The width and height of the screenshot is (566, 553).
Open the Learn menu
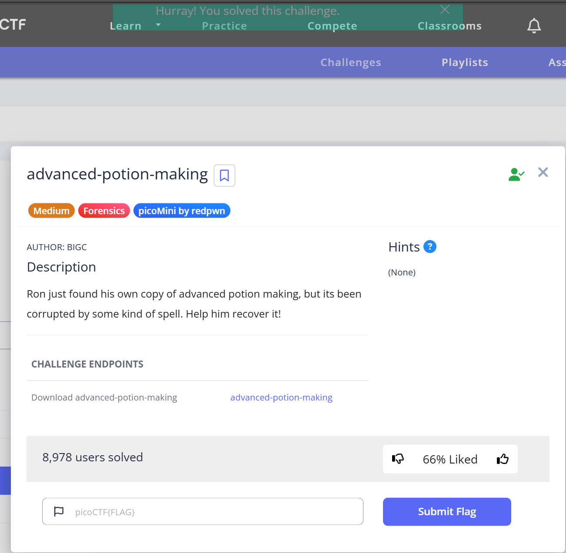pos(126,26)
